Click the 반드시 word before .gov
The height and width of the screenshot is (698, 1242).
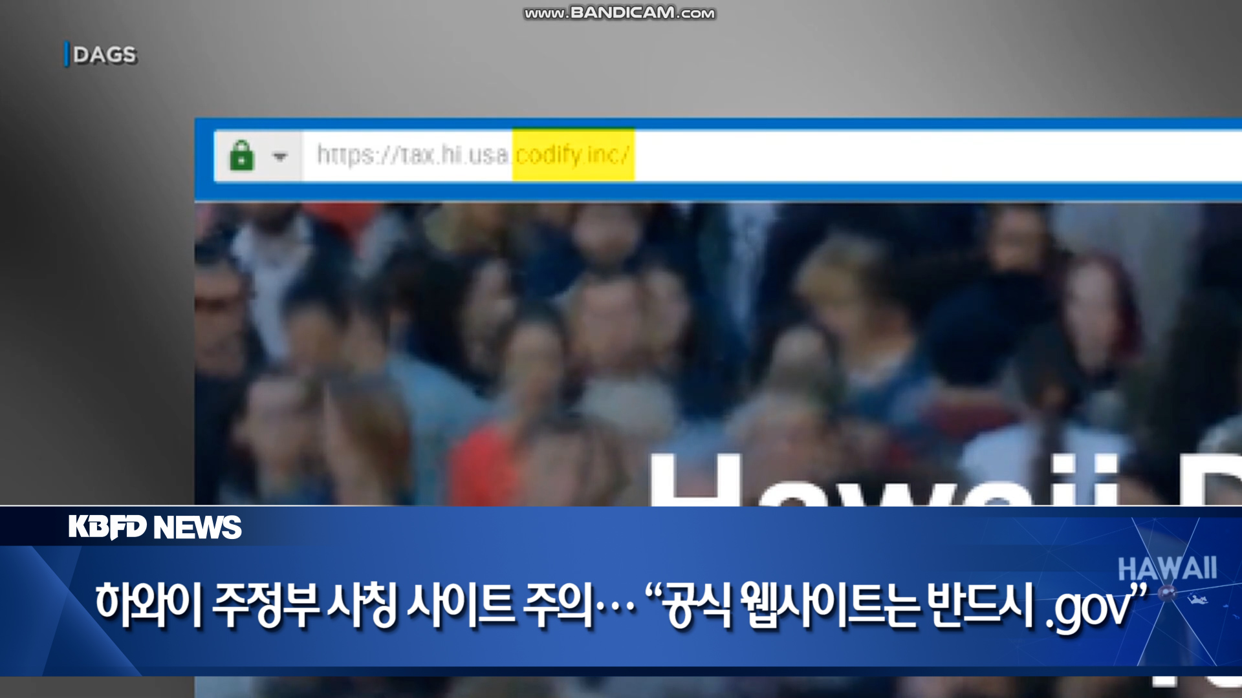(980, 604)
